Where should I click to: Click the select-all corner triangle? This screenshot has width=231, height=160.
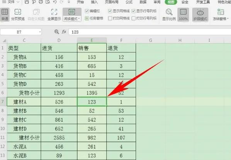pyautogui.click(x=4, y=40)
